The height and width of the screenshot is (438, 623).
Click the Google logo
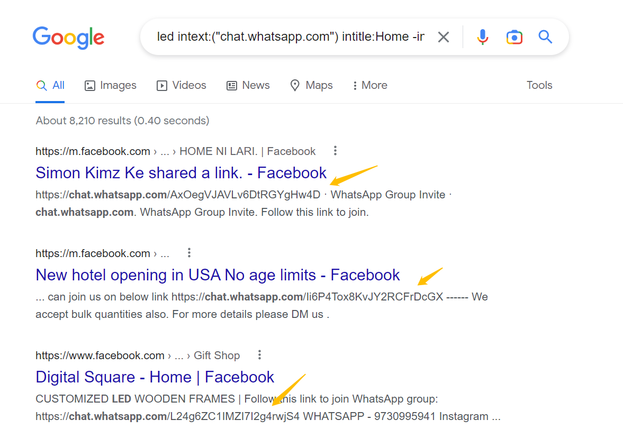[x=68, y=38]
